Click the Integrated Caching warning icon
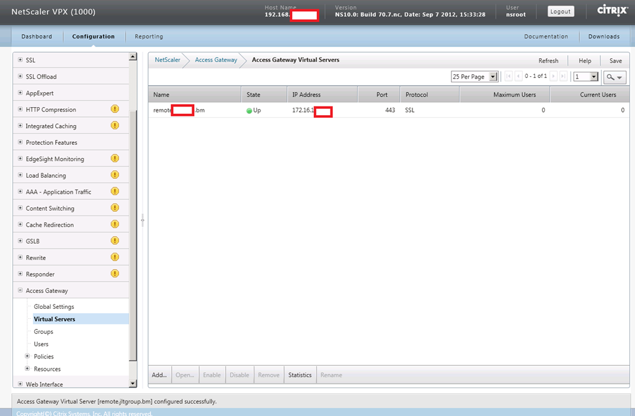This screenshot has height=416, width=635. [115, 125]
